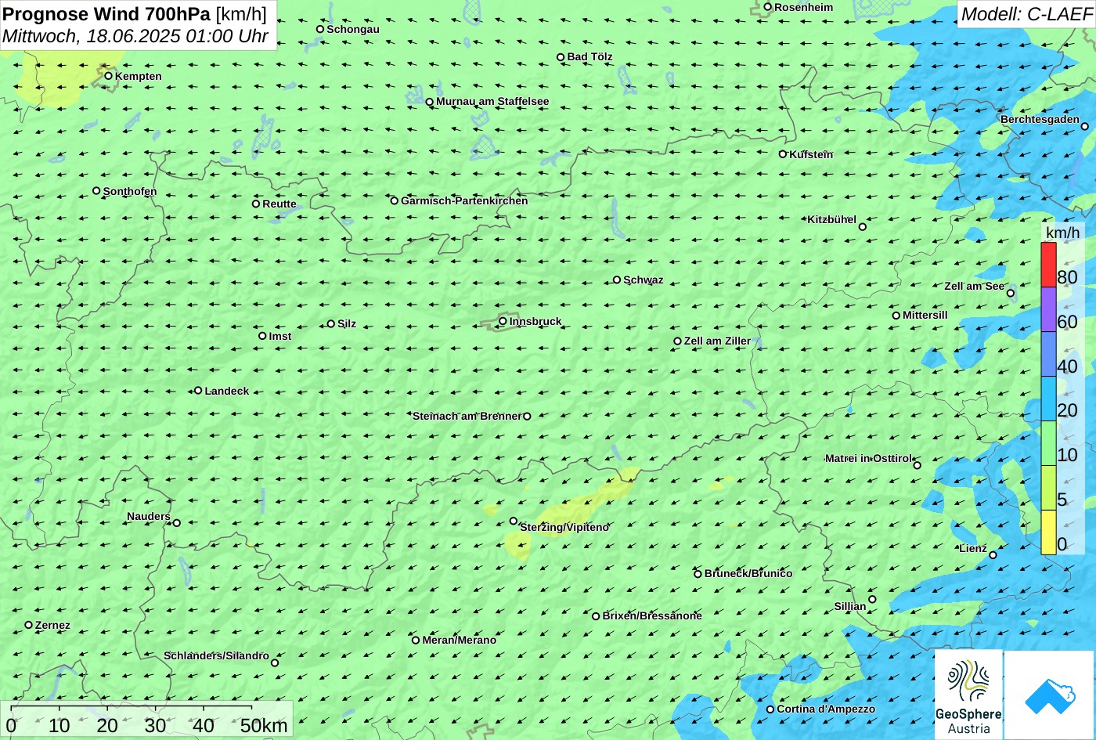This screenshot has width=1096, height=740.
Task: Click the Sterzing/Vipiteno marker
Action: click(x=514, y=521)
